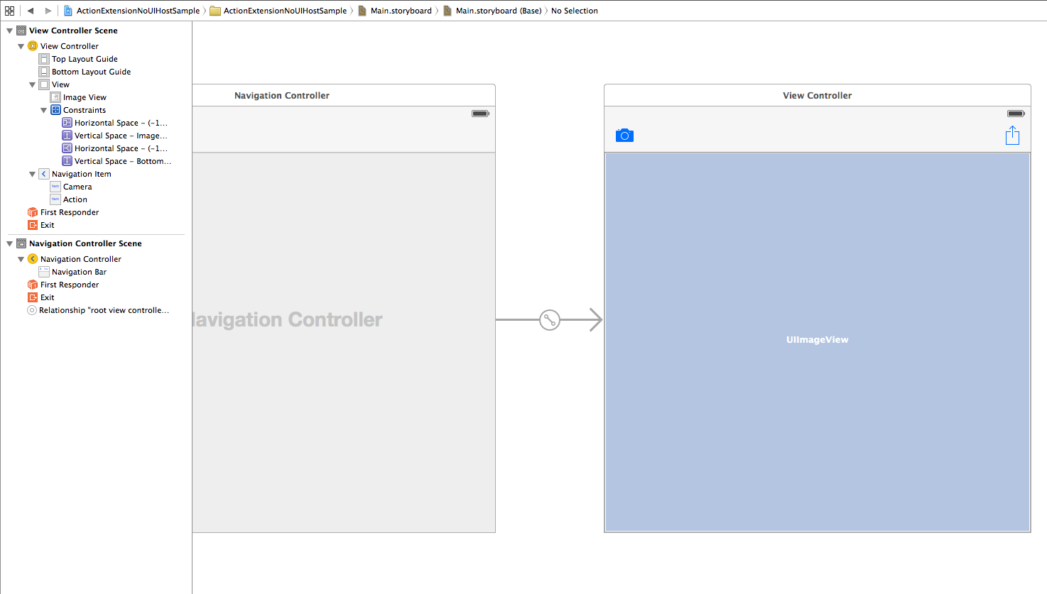Click the back navigation arrow
Viewport: 1047px width, 594px height.
29,11
